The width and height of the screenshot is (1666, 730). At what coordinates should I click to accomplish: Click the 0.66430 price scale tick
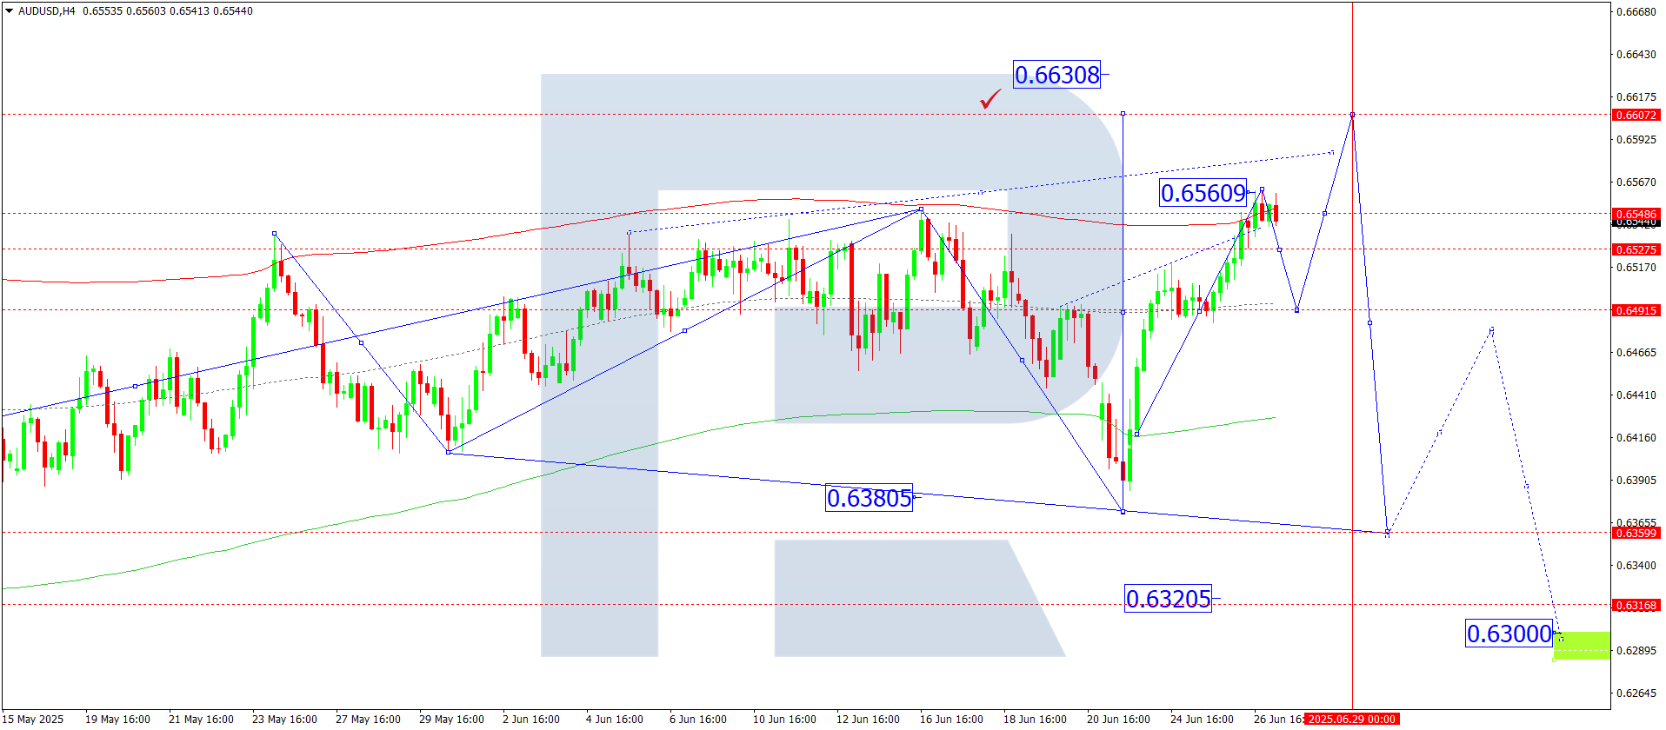tap(1636, 54)
